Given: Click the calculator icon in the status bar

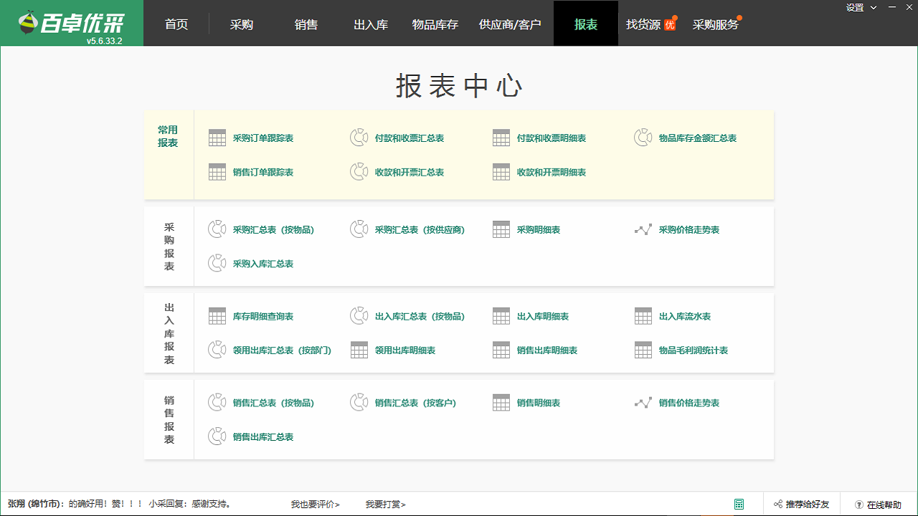Looking at the screenshot, I should (x=740, y=504).
